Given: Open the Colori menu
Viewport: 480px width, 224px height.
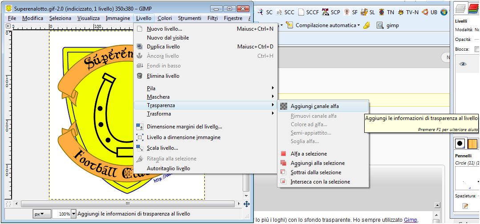Looking at the screenshot, I should coord(164,18).
